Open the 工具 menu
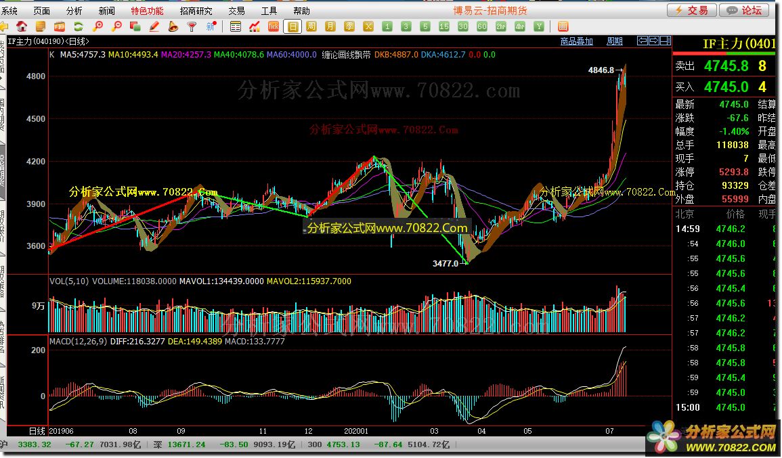This screenshot has width=782, height=458. (269, 10)
